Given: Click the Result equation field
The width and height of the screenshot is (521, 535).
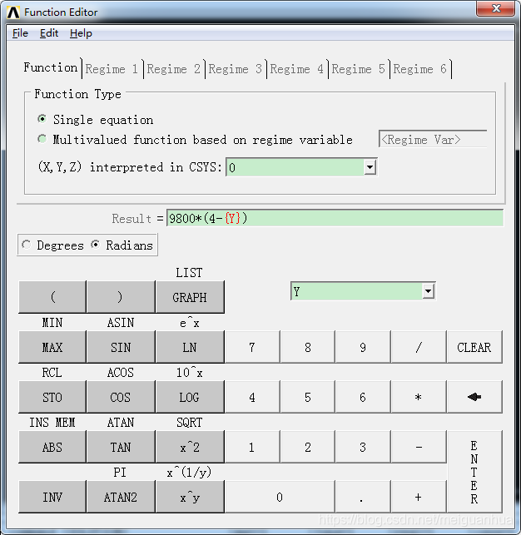Looking at the screenshot, I should (335, 218).
